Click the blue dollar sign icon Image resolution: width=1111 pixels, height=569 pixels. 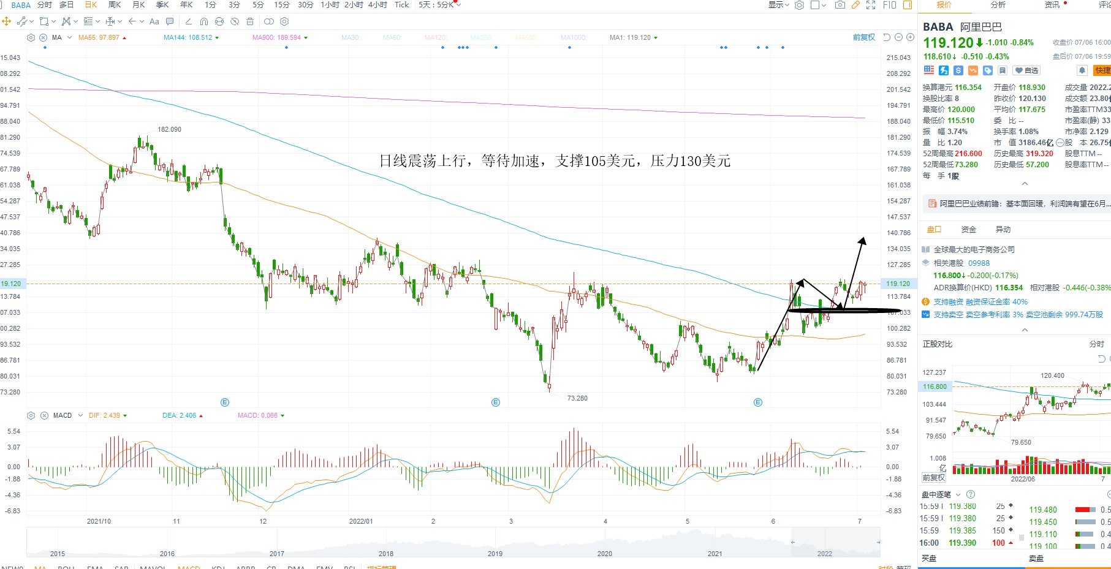coord(958,70)
